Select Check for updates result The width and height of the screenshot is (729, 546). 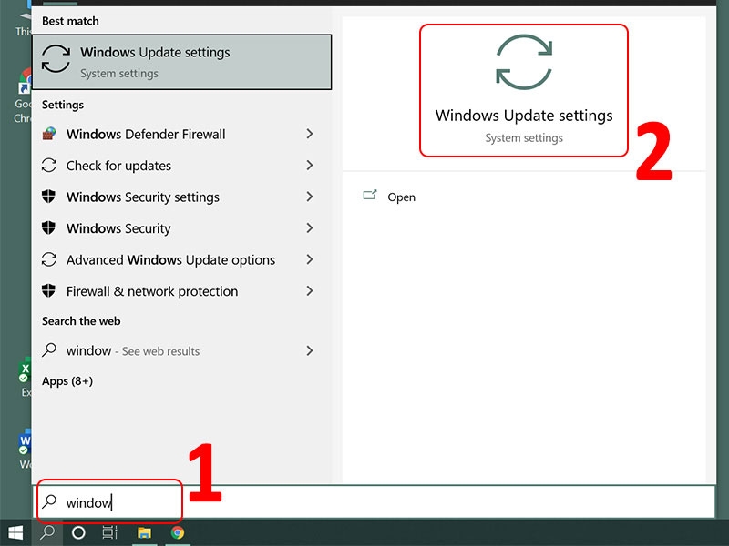[x=181, y=166]
